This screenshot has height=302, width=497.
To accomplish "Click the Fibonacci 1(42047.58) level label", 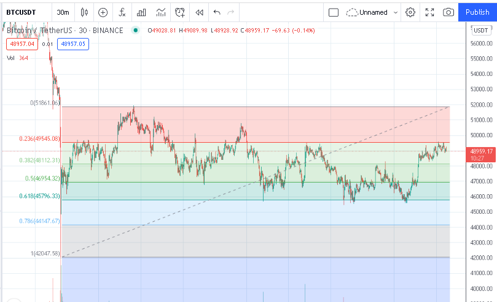I will (45, 254).
